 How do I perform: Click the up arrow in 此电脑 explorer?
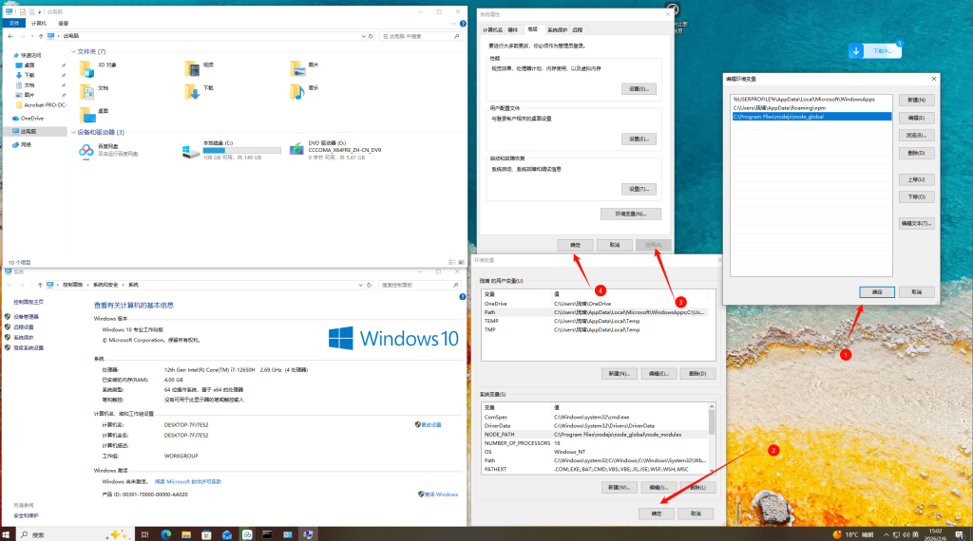point(40,37)
